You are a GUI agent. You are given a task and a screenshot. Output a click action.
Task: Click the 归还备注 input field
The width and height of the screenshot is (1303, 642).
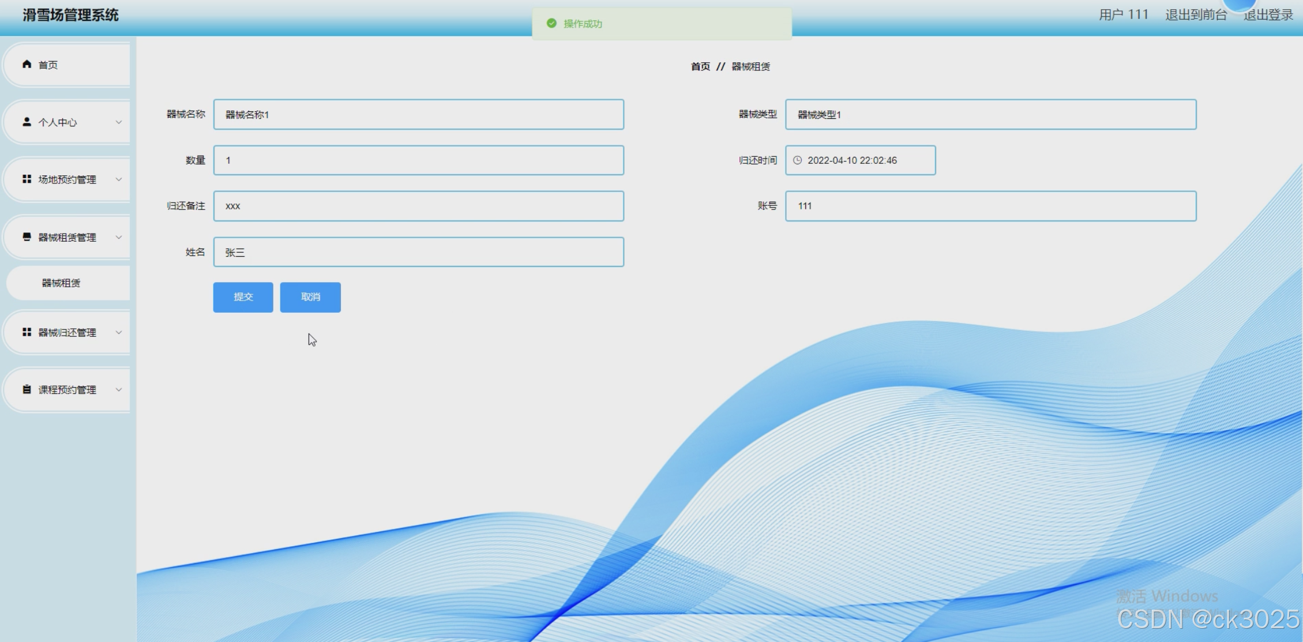point(418,206)
